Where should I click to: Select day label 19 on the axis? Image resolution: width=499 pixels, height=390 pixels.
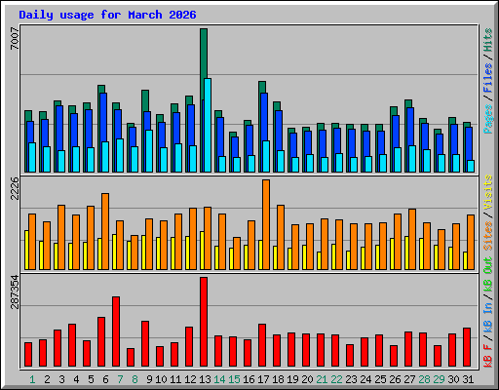(x=292, y=379)
